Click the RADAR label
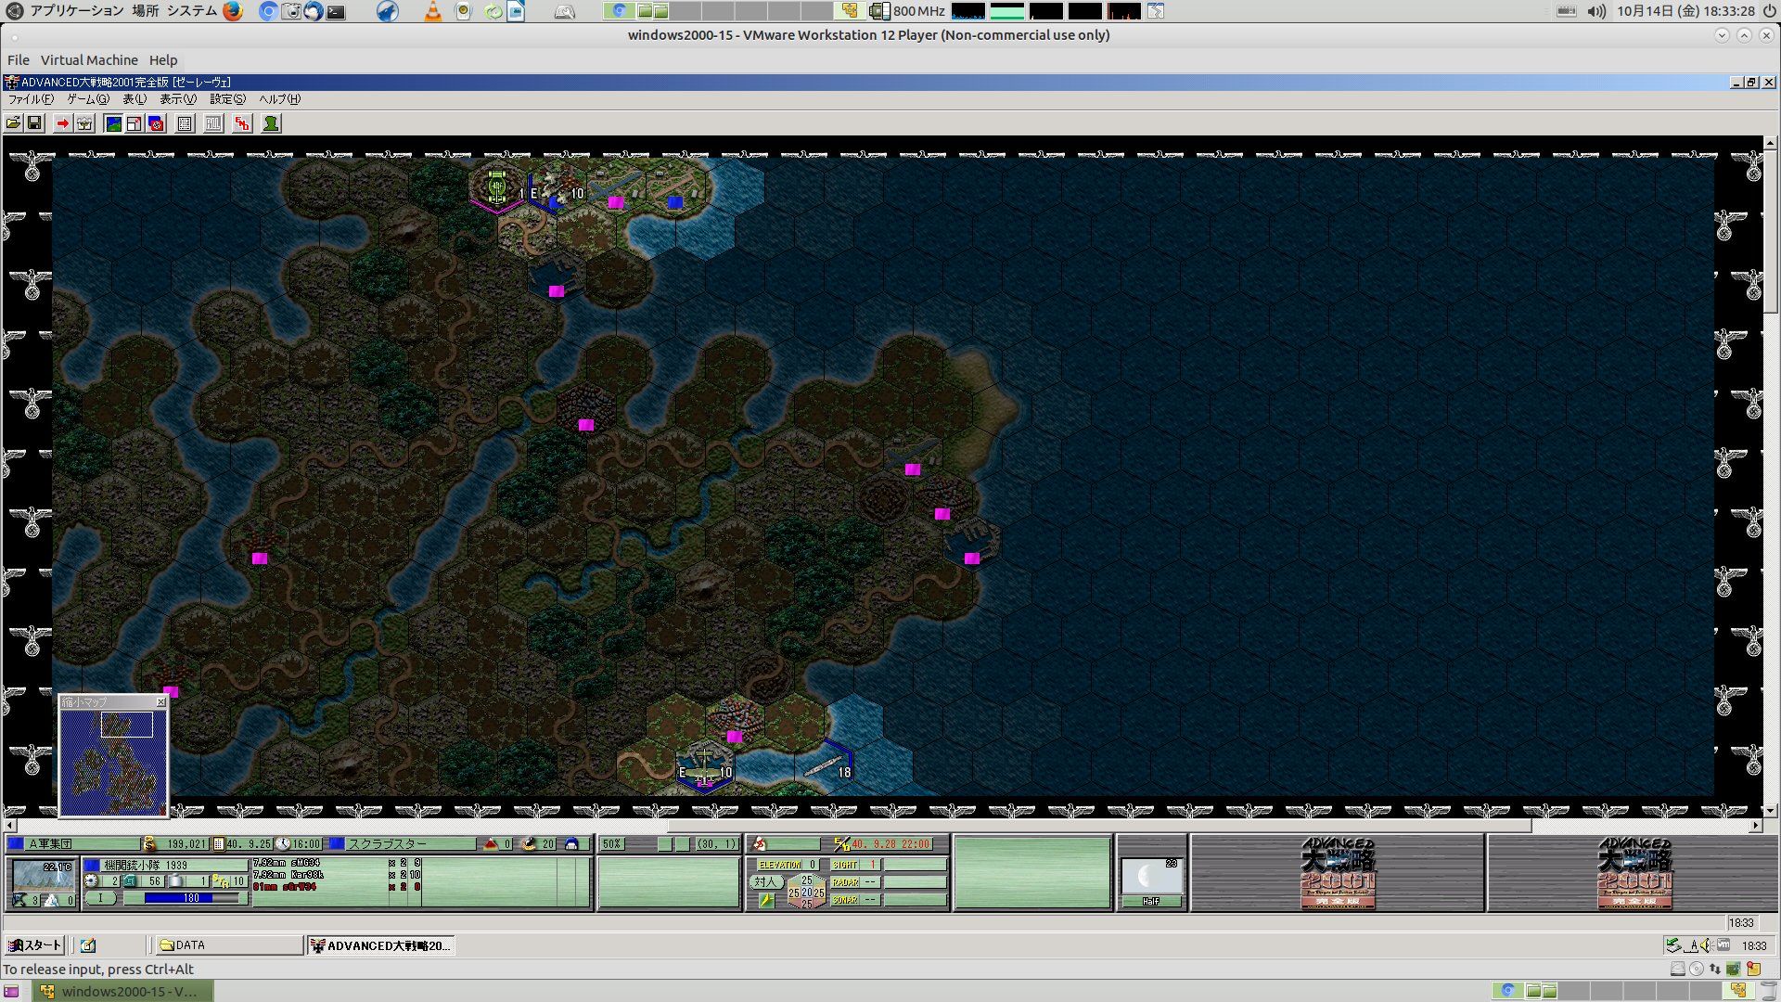 [x=844, y=882]
